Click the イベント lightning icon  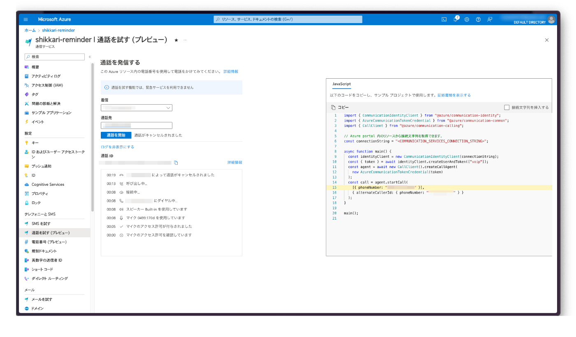click(x=27, y=122)
